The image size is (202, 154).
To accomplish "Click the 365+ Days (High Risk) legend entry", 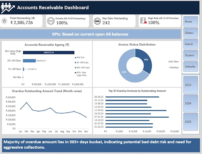I will pos(81,74).
